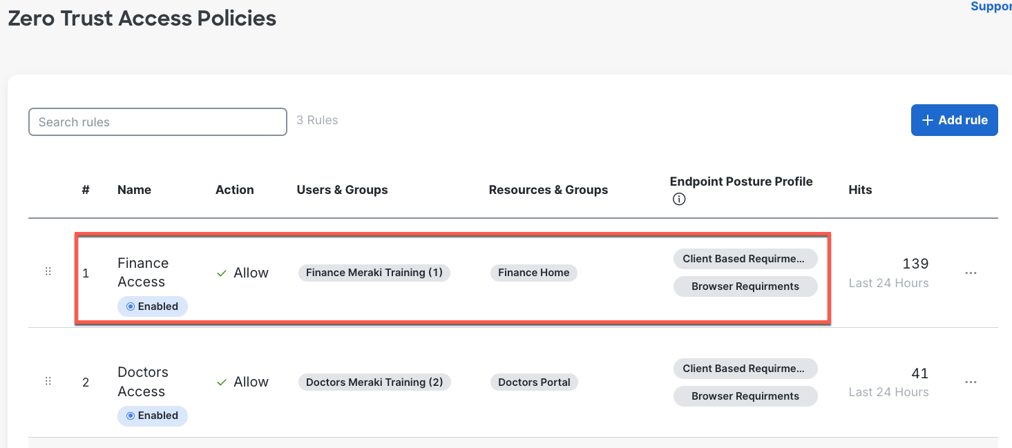Image resolution: width=1012 pixels, height=448 pixels.
Task: Click the Finance Home resource chip
Action: pyautogui.click(x=533, y=273)
